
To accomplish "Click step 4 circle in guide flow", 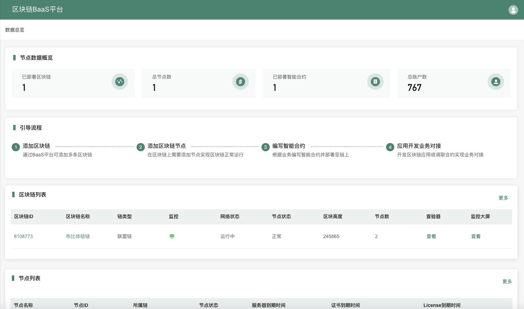I will (390, 147).
